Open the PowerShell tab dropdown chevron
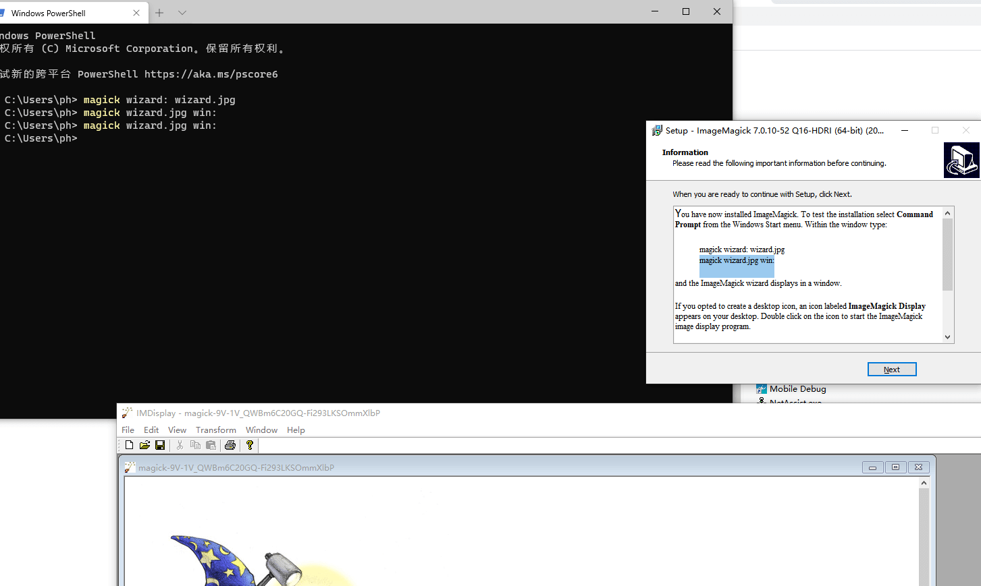981x586 pixels. click(182, 13)
